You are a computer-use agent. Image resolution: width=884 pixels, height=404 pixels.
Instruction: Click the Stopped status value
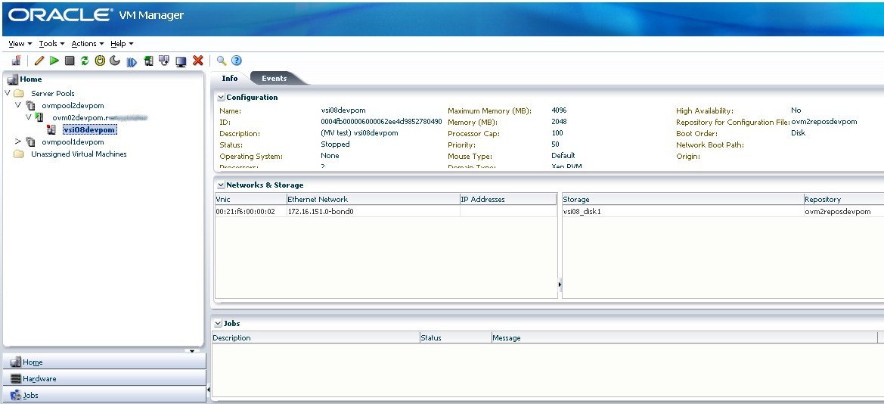(x=336, y=145)
